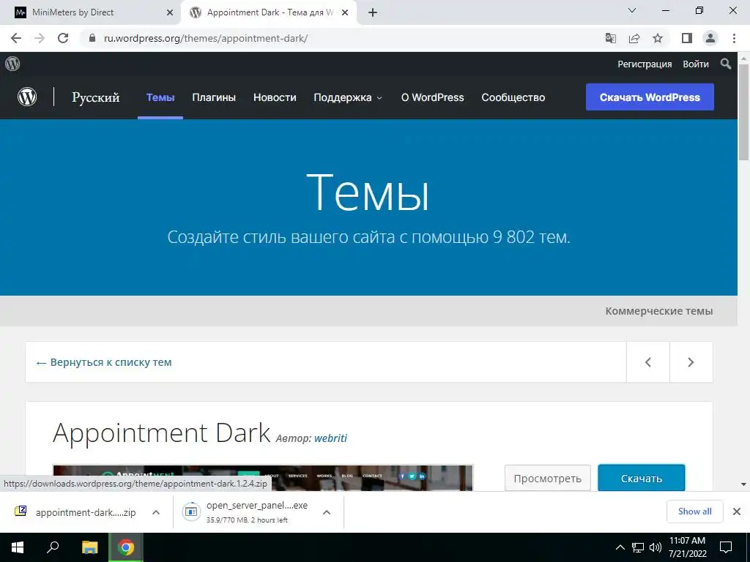This screenshot has width=750, height=562.
Task: Open the Коммерческие темы link
Action: (x=658, y=311)
